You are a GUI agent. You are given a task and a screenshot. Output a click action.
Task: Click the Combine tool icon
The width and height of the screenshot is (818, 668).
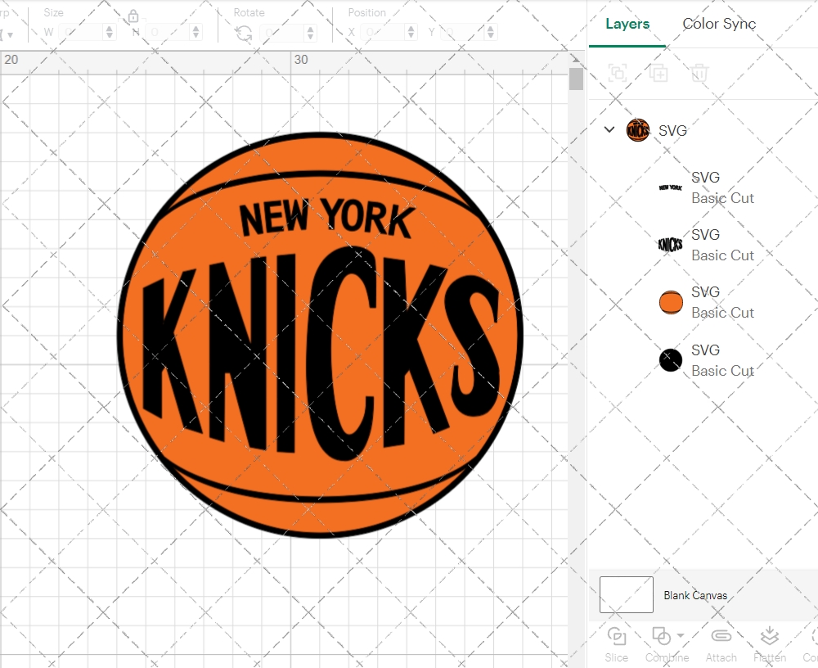coord(662,637)
